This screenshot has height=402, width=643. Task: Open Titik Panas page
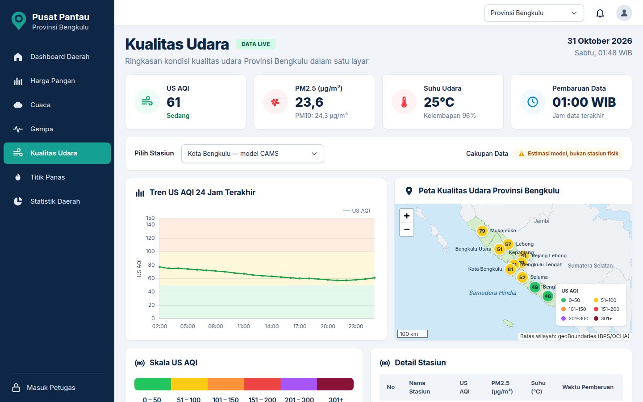(x=57, y=177)
